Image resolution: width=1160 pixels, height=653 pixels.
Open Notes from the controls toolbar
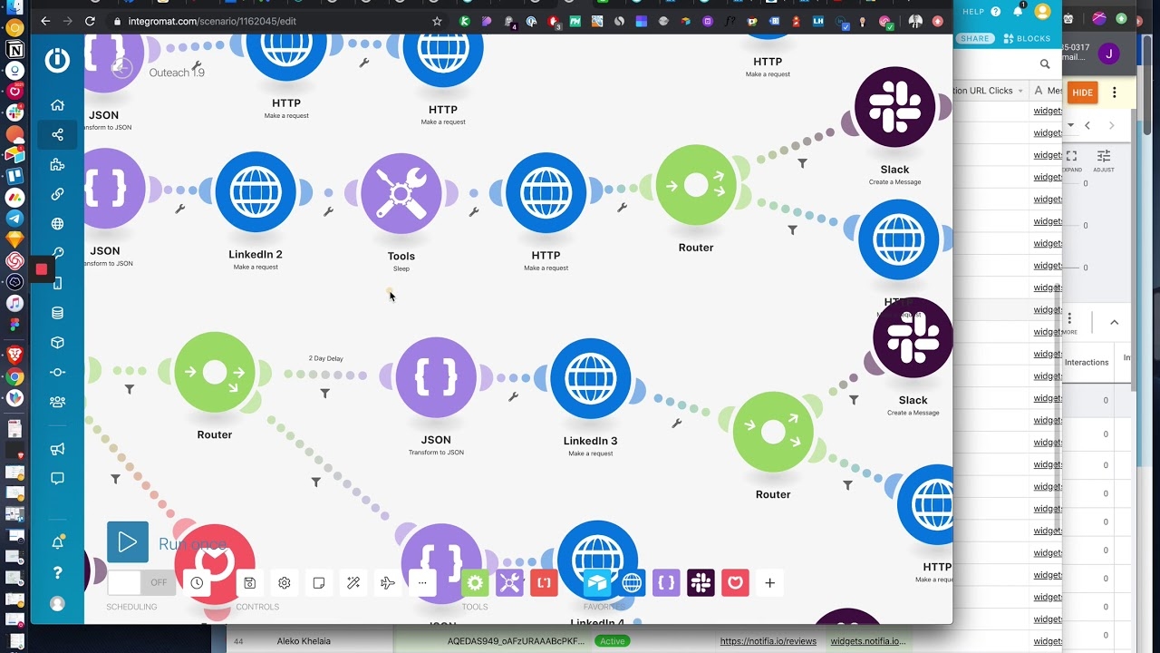[319, 582]
